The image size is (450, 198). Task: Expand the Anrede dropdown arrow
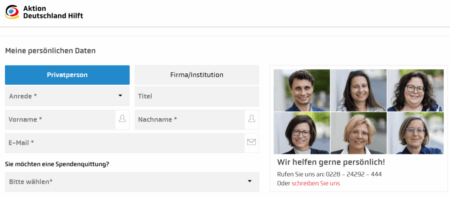[120, 96]
